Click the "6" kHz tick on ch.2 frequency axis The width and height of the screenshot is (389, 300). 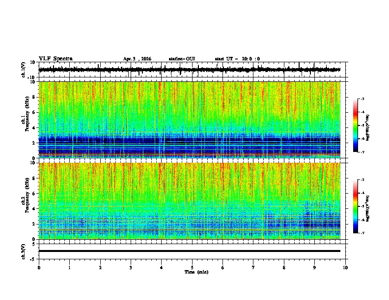(34, 193)
